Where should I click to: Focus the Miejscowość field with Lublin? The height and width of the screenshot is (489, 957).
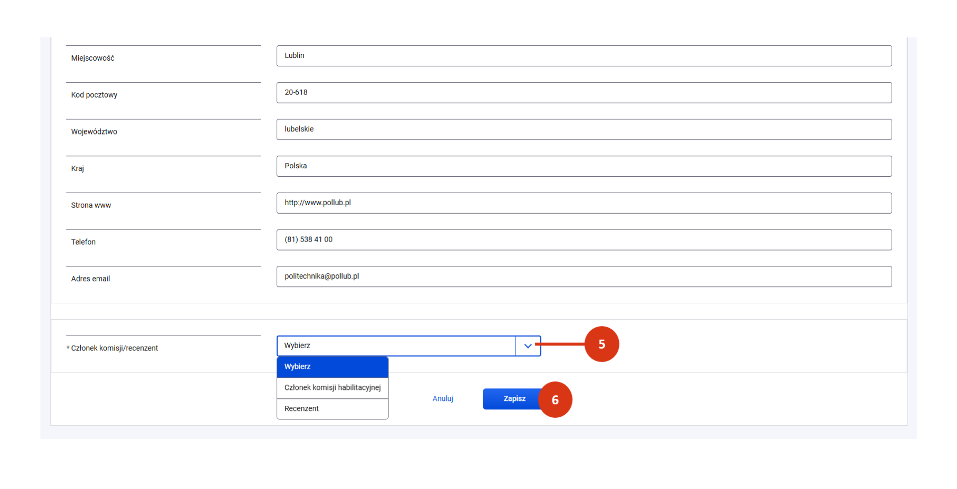click(x=583, y=56)
